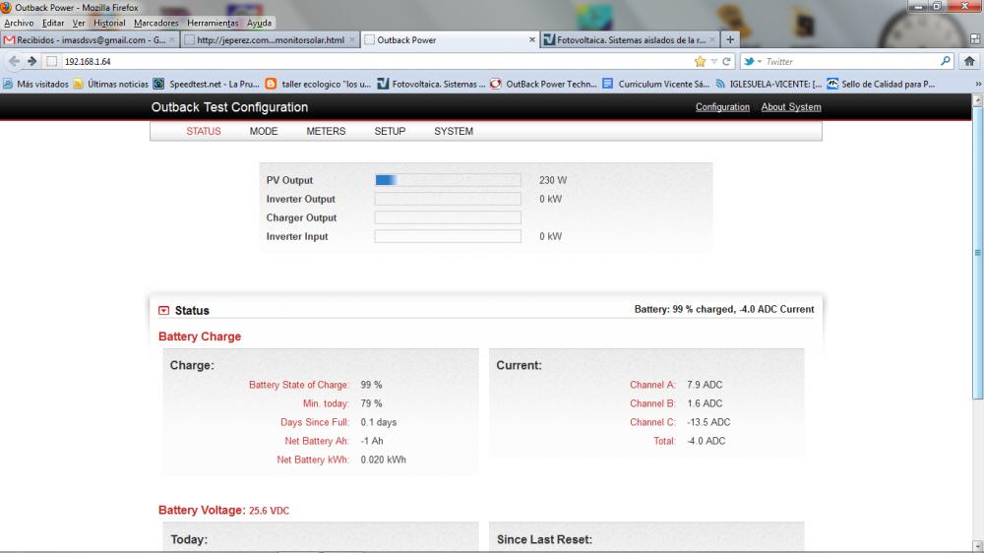Open the IGLESUELA-VICENTE feed bookmark

pyautogui.click(x=769, y=84)
